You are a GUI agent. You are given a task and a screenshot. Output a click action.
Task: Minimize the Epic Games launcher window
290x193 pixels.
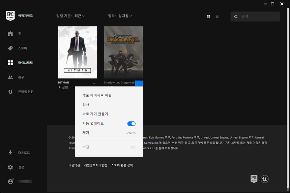(266, 4)
